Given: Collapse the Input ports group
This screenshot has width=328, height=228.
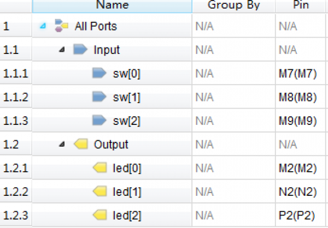Looking at the screenshot, I should click(x=62, y=50).
